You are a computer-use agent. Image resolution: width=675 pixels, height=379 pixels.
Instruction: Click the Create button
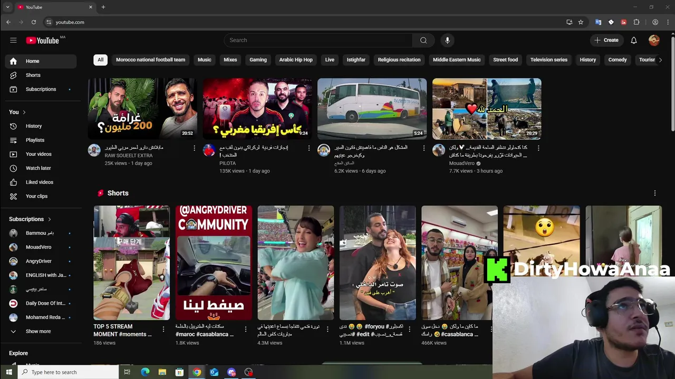[x=606, y=40]
